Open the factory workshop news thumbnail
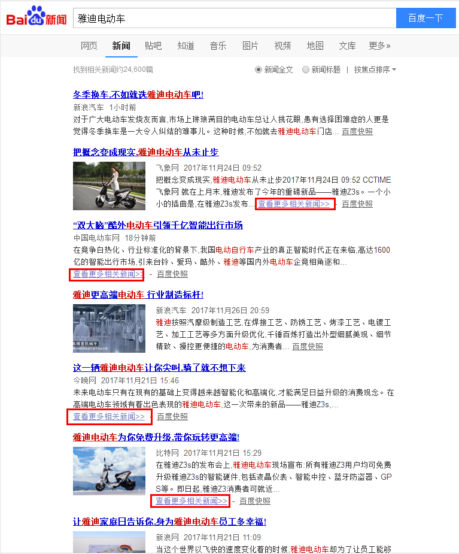Image resolution: width=459 pixels, height=554 pixels. pyautogui.click(x=109, y=328)
